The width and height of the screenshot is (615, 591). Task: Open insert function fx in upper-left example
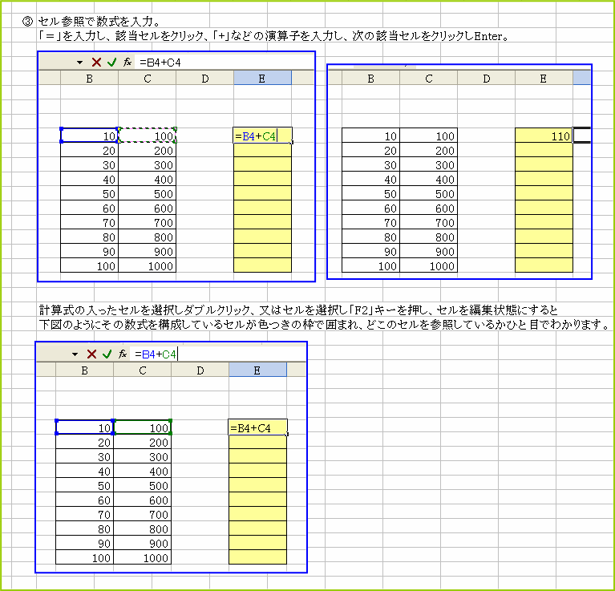point(127,62)
